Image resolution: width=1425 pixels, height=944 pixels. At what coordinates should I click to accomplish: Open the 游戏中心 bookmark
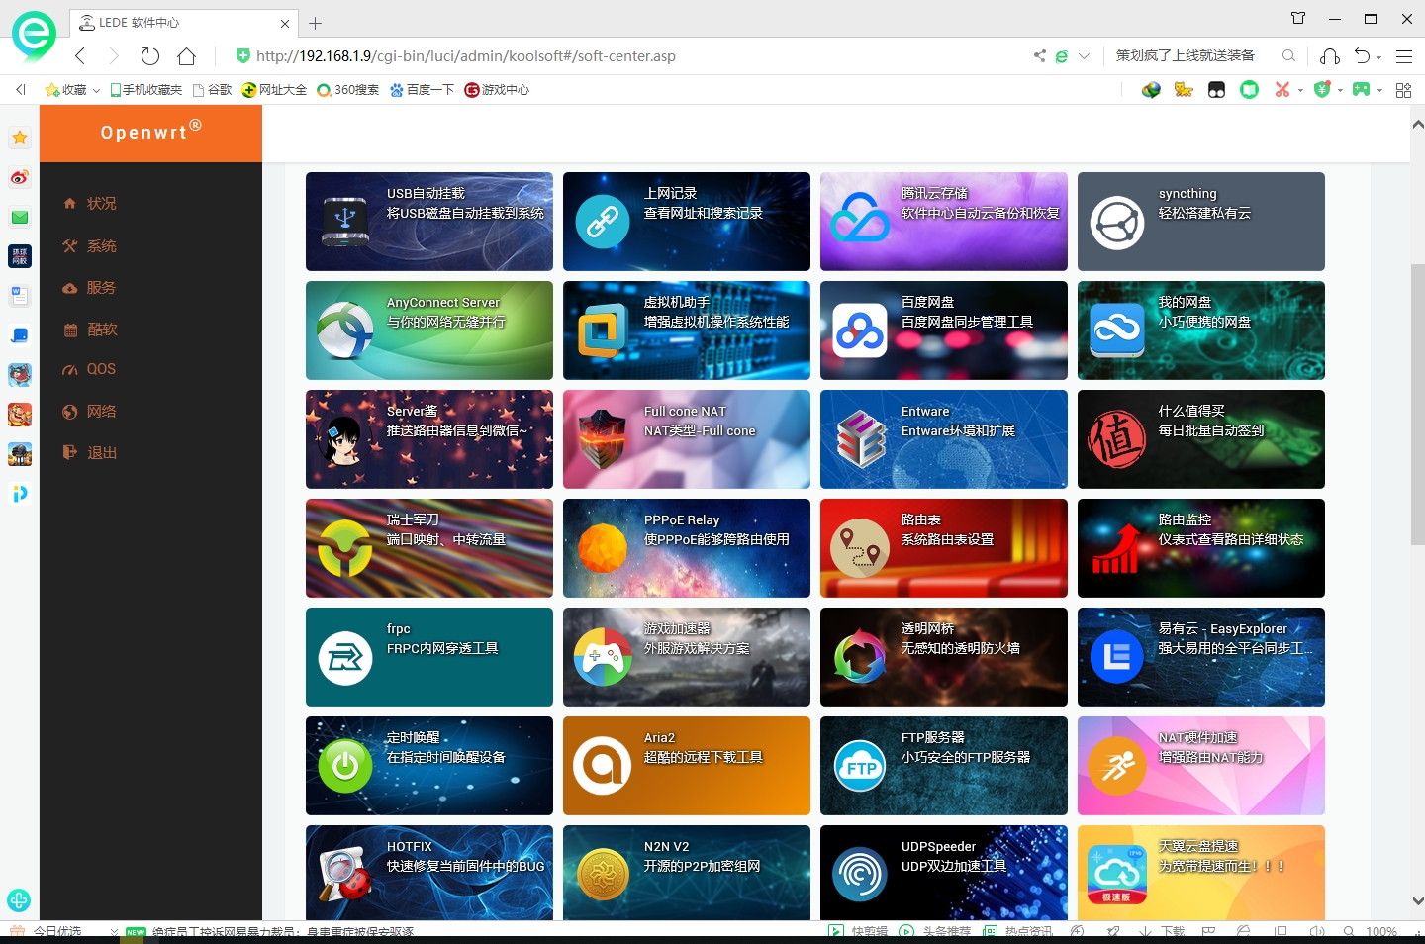tap(497, 90)
